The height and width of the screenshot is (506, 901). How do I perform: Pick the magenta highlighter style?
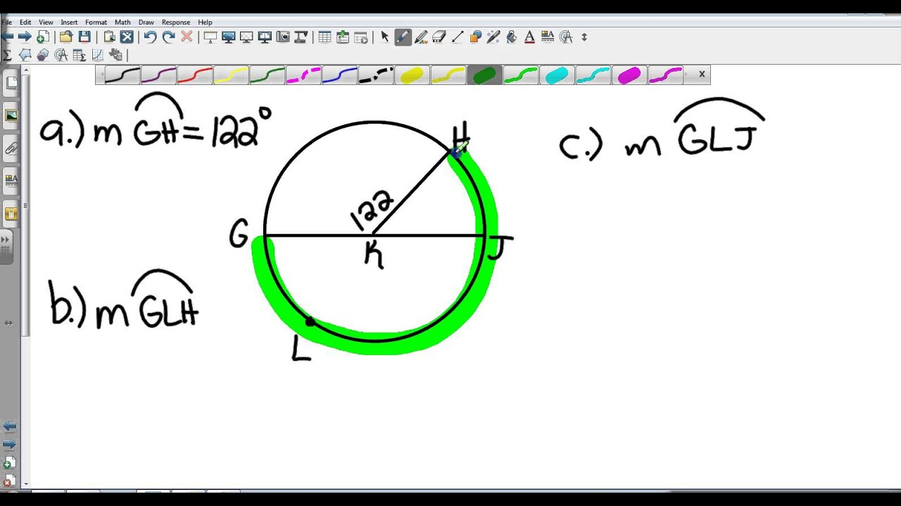click(629, 75)
